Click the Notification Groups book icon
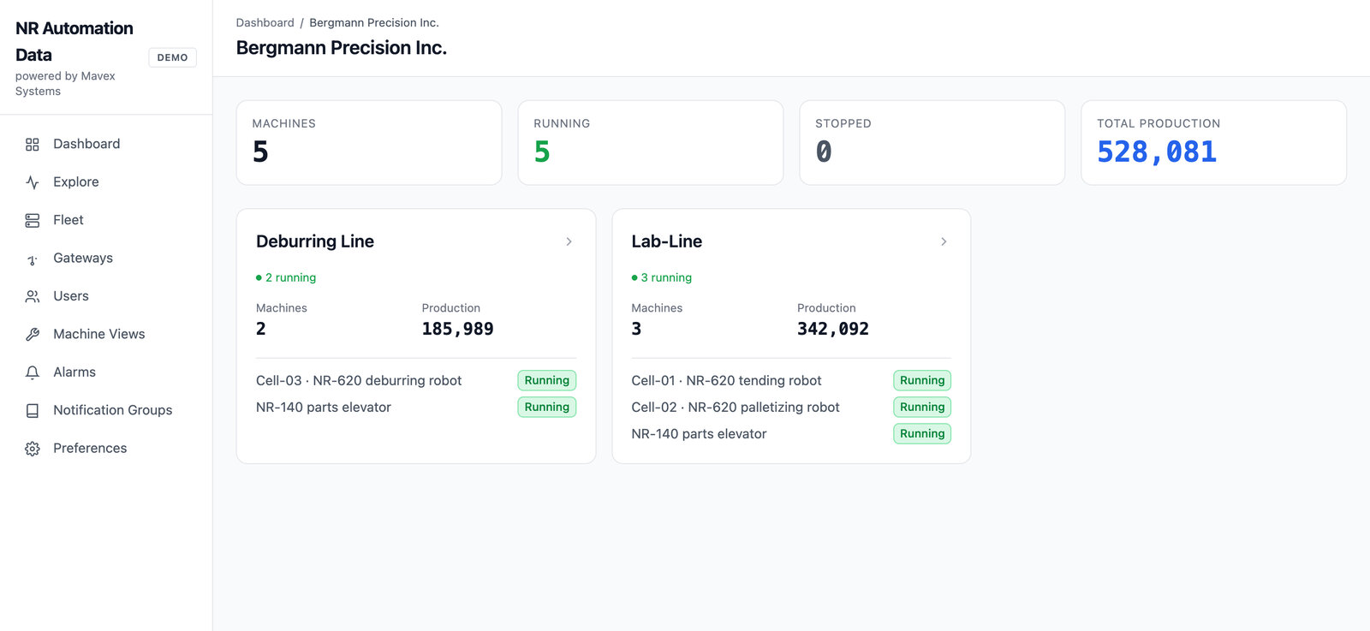The image size is (1370, 631). (33, 411)
